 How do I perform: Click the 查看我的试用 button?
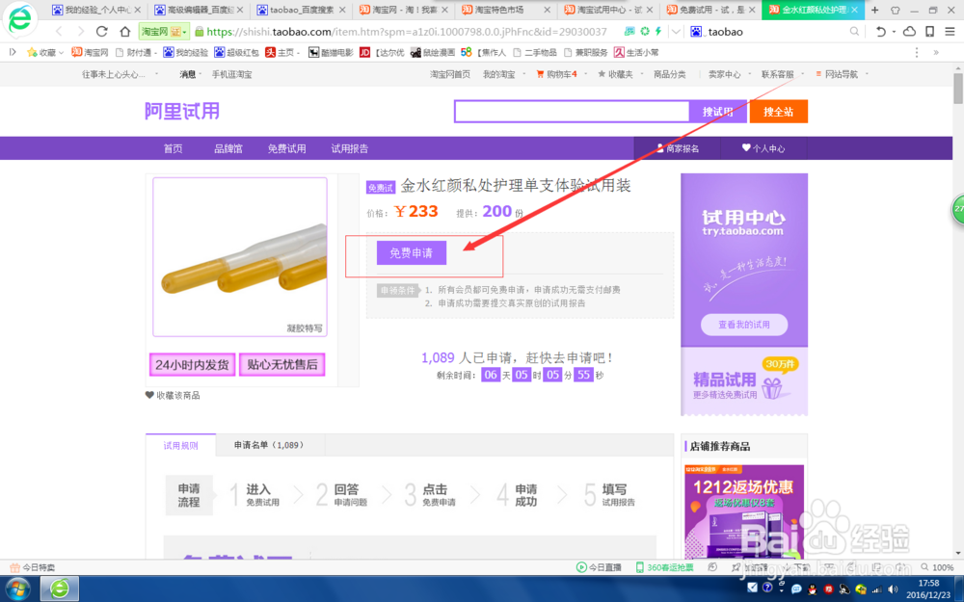coord(744,325)
